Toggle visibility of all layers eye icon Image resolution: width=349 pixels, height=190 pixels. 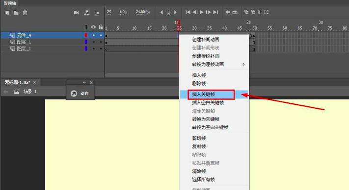93,27
